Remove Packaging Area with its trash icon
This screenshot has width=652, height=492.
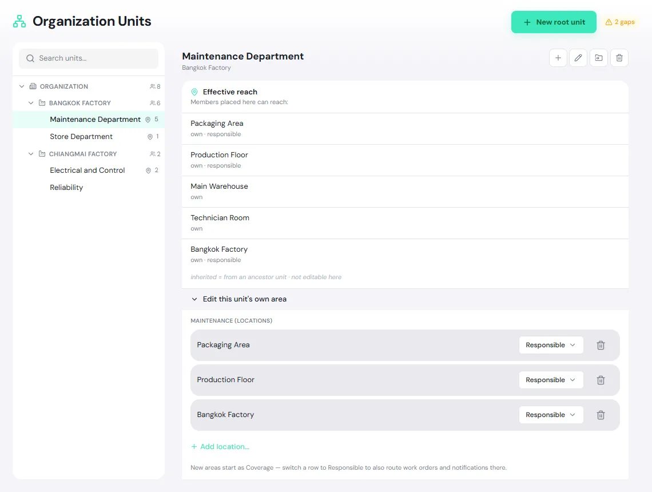coord(601,345)
